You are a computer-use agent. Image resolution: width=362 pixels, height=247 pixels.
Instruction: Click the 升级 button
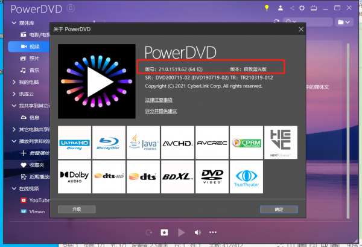coord(77,210)
